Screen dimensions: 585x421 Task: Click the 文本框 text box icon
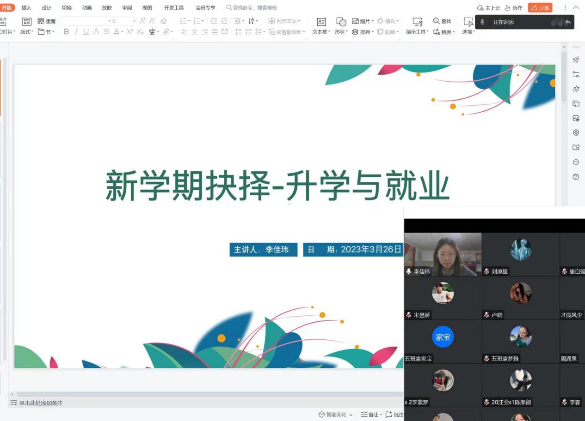coord(321,22)
